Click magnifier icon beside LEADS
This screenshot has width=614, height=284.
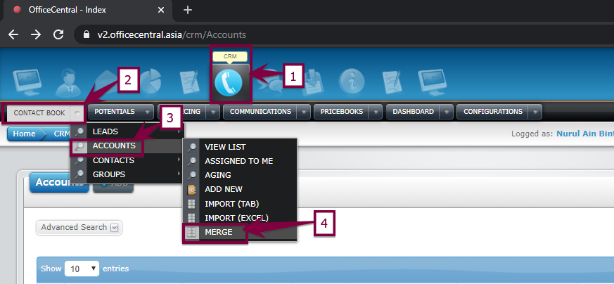tap(79, 132)
